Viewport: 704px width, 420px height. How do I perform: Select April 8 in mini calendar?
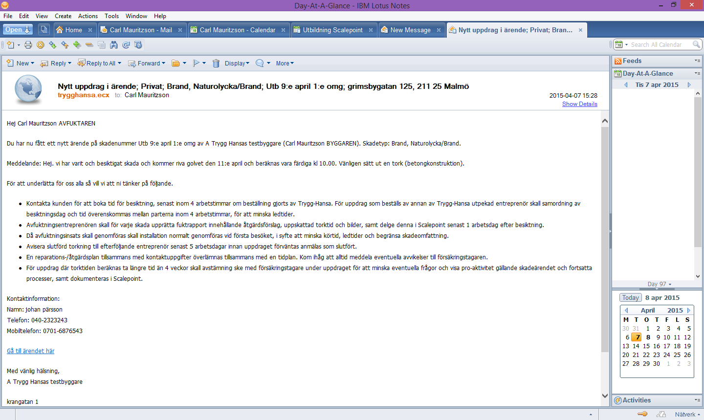tap(648, 337)
